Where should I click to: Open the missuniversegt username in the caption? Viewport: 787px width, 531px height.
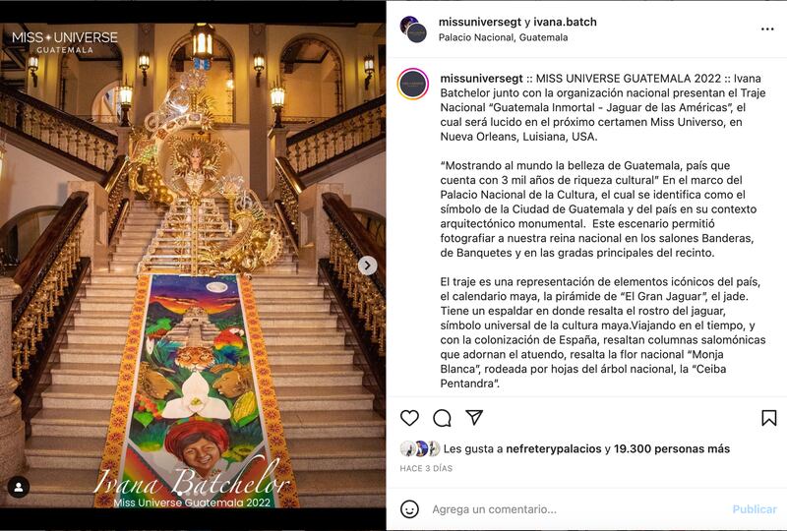click(x=481, y=79)
